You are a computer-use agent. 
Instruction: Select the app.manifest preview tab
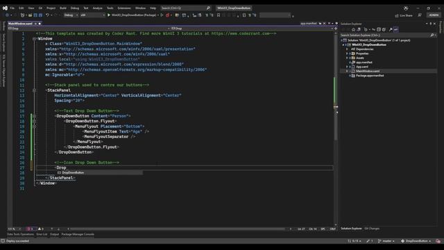coord(309,24)
